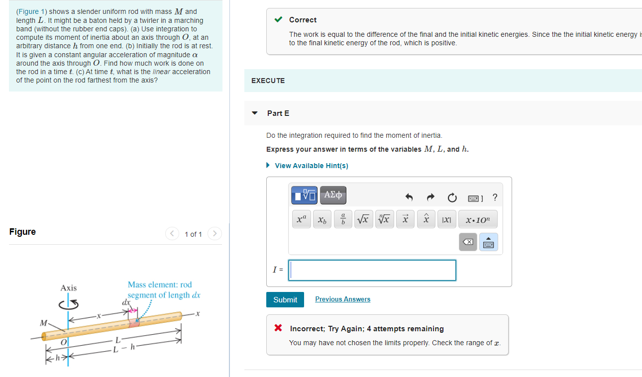Go to next figure arrow

[x=214, y=234]
